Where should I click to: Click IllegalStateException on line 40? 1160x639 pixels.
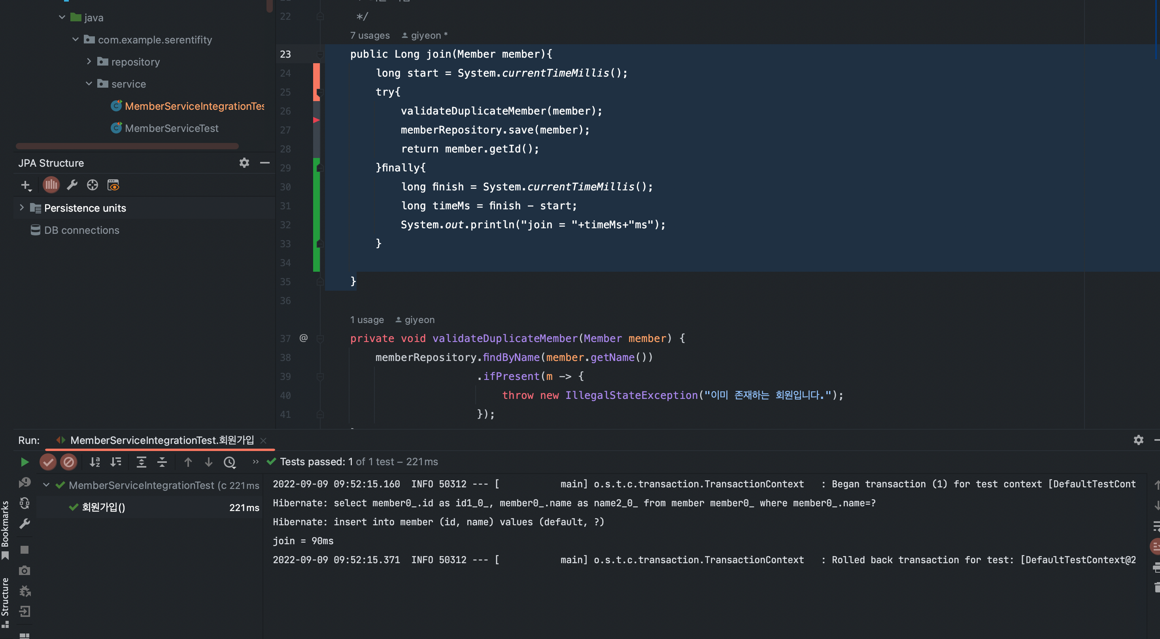point(631,395)
